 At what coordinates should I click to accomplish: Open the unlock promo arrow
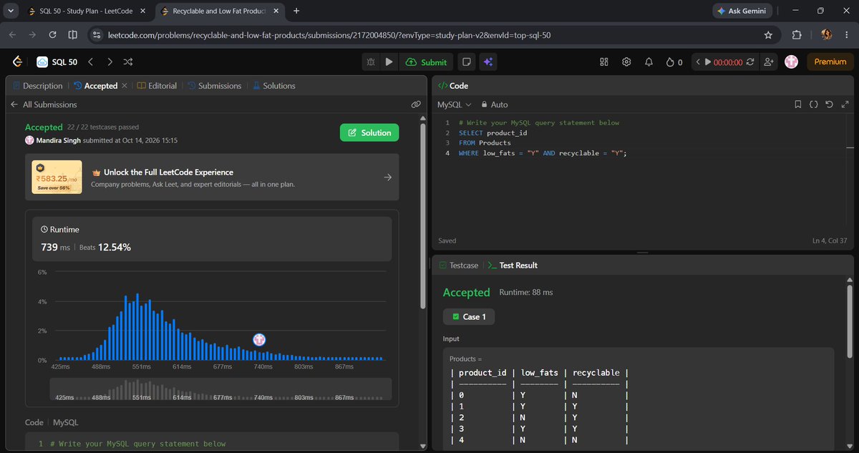point(387,177)
